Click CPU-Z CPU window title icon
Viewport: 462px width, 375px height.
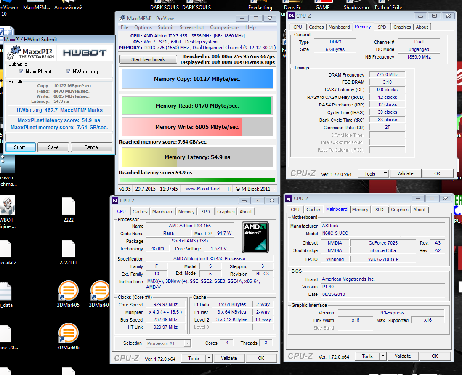pyautogui.click(x=115, y=200)
